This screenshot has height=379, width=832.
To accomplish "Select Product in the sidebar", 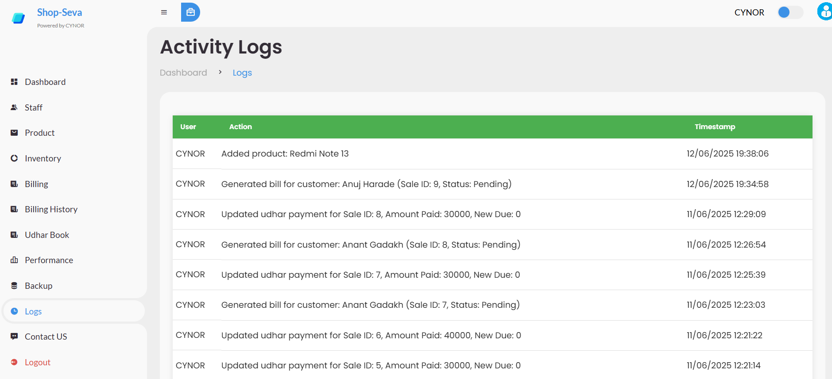I will [39, 133].
